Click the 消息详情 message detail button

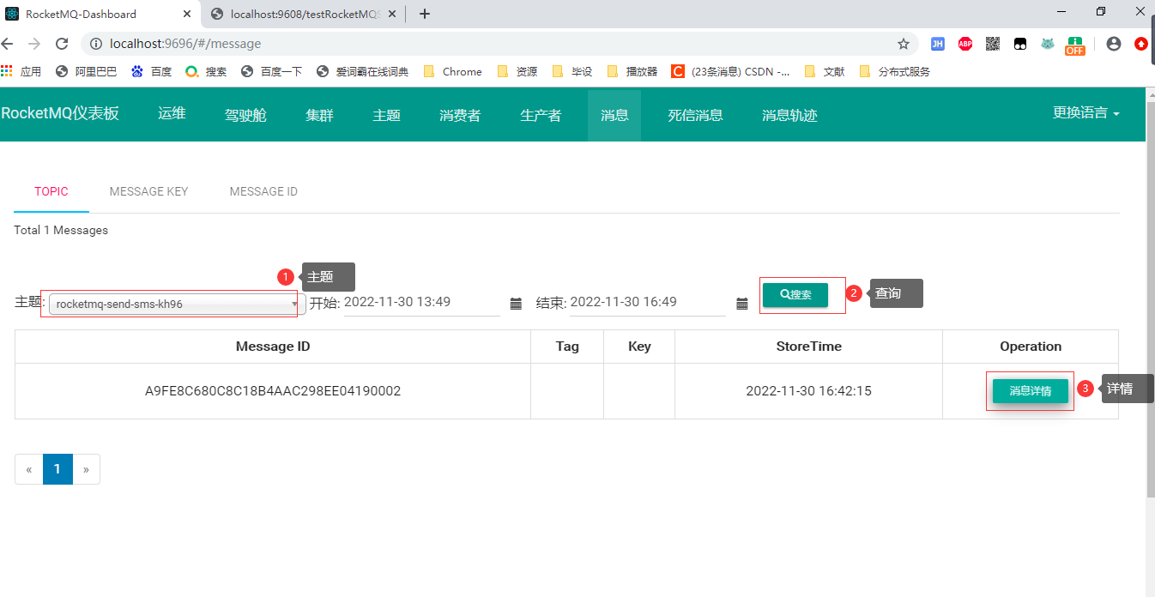(x=1030, y=391)
